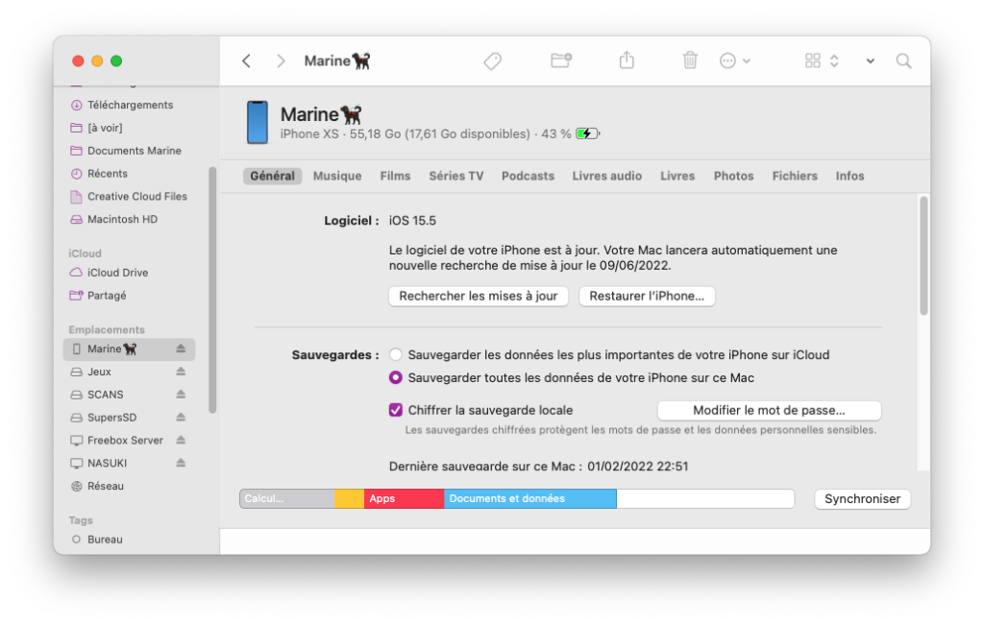This screenshot has width=984, height=625.
Task: Click Rechercher les mises à jour button
Action: [x=479, y=296]
